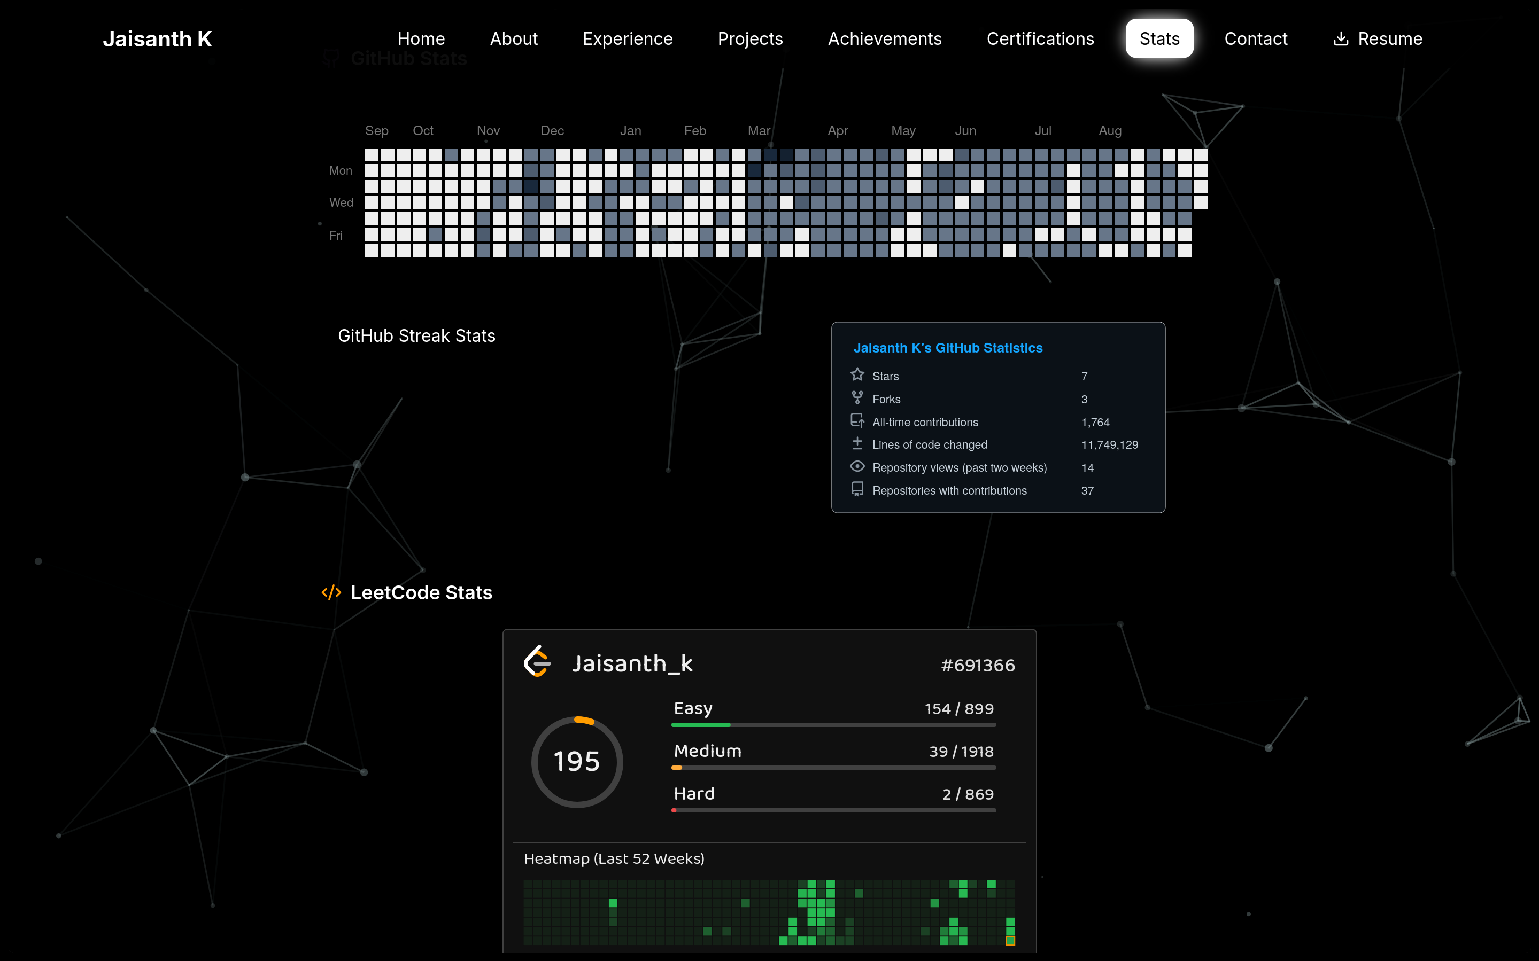Open the Contact section link
The width and height of the screenshot is (1539, 961).
1256,39
